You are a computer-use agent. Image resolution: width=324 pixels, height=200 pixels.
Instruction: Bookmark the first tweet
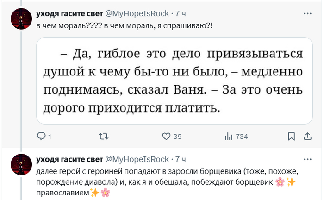pos(291,136)
